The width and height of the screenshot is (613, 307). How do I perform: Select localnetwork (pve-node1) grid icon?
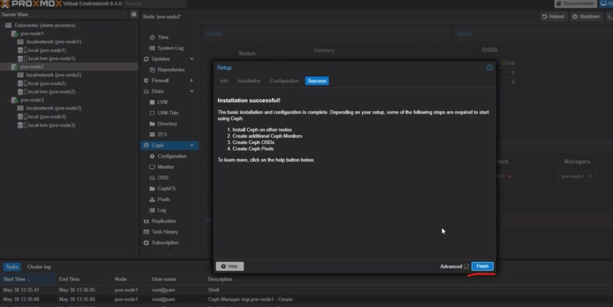[20, 42]
